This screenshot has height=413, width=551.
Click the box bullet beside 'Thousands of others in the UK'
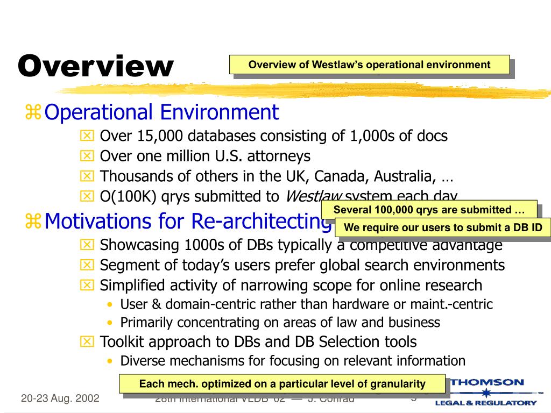[87, 176]
